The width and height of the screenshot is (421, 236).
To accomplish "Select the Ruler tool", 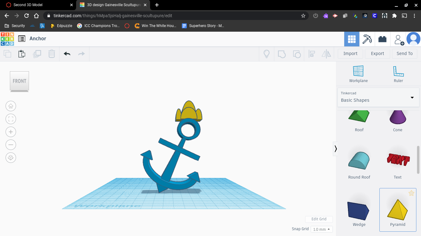I will 398,74.
